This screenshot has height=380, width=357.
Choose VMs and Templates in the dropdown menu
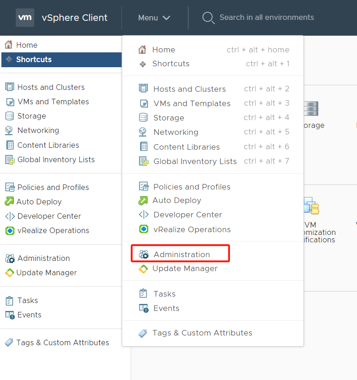tap(213, 103)
